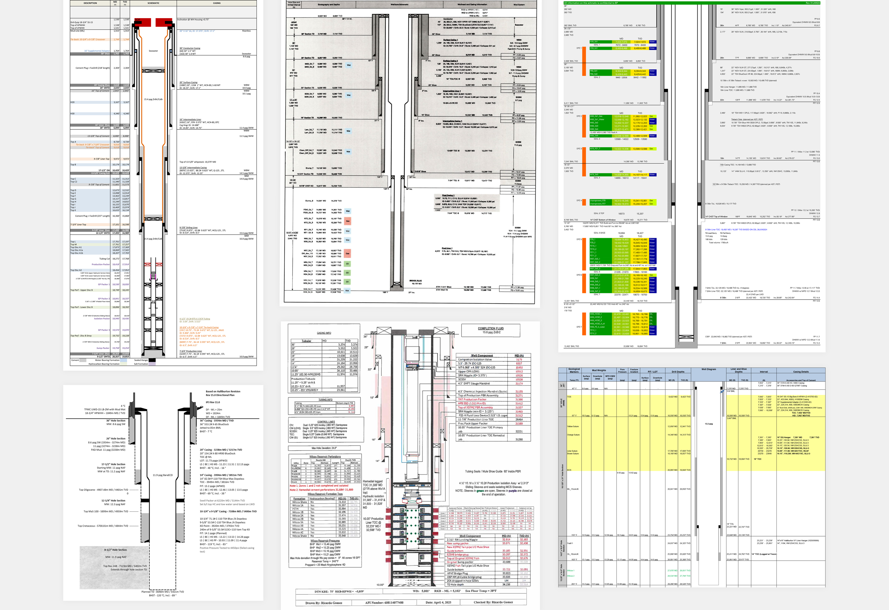
Task: Click the CASING column header
Action: (217, 3)
